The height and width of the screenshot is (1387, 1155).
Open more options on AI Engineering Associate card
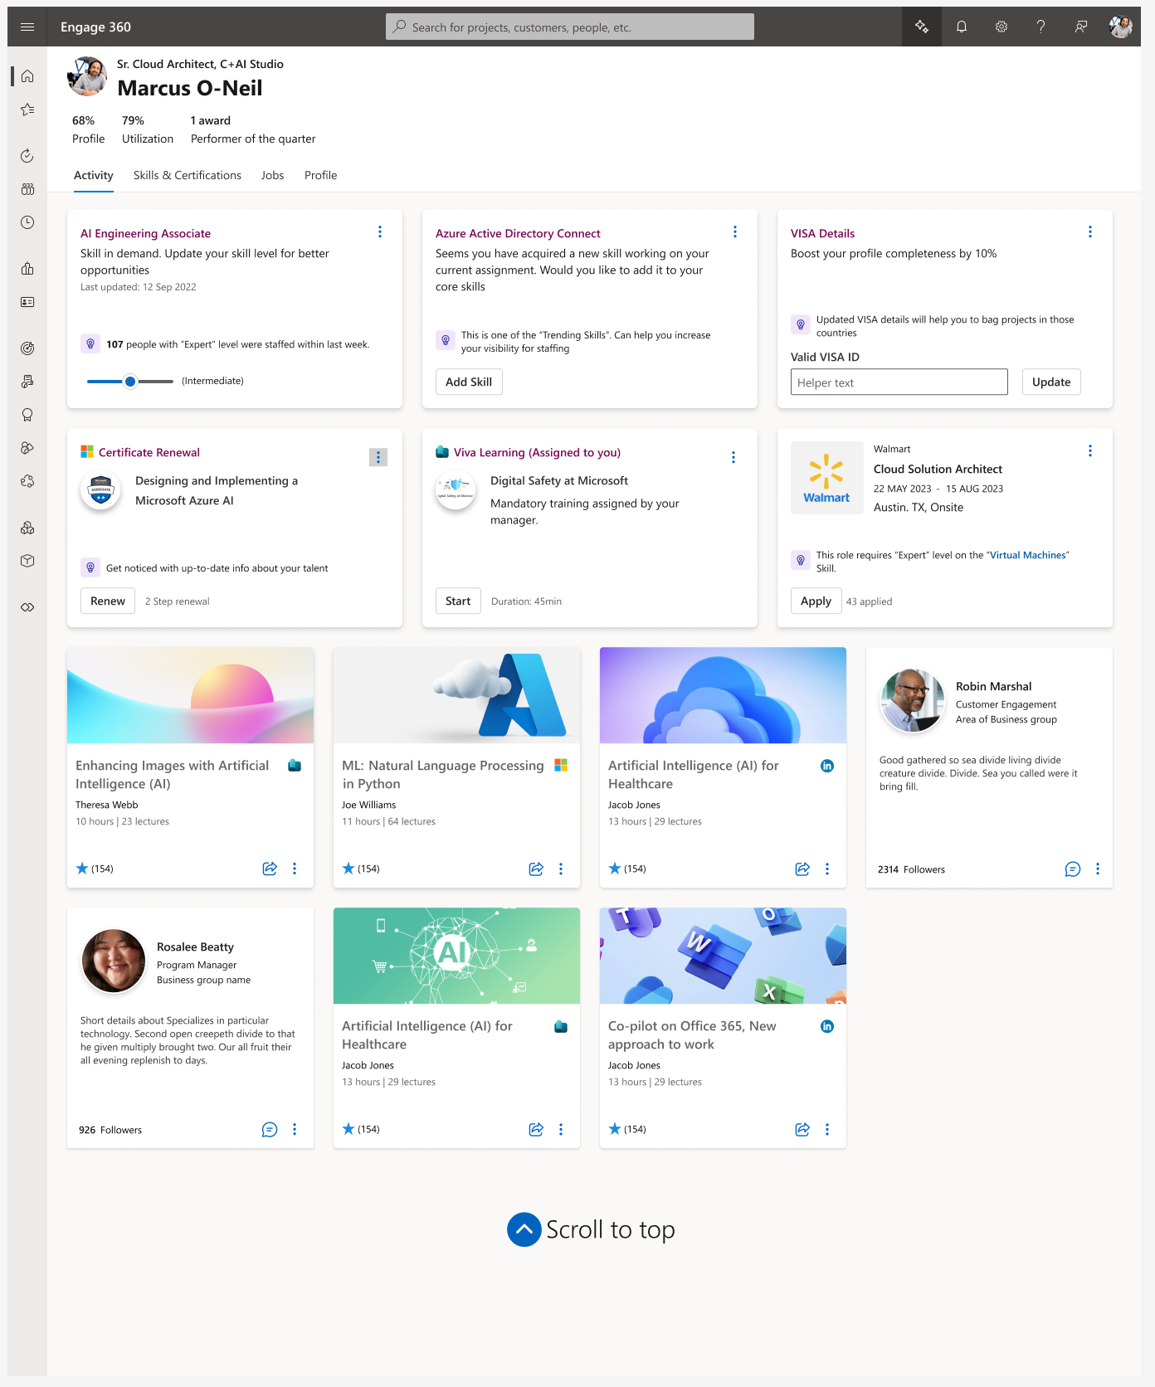click(380, 232)
